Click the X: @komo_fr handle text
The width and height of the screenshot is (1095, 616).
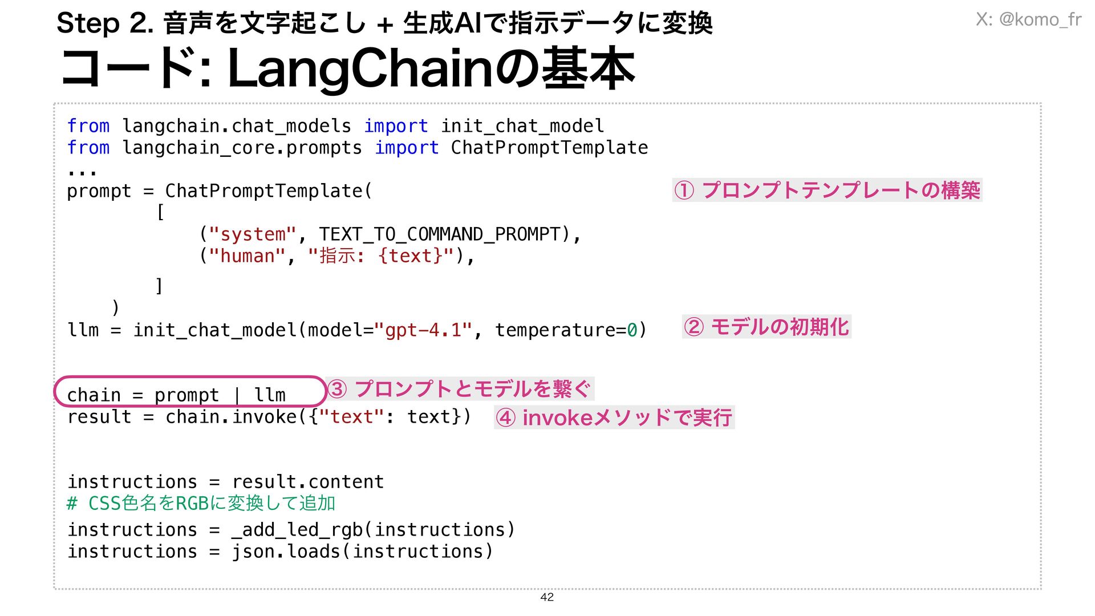pos(1028,19)
